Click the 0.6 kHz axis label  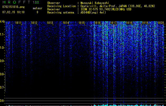2,101
